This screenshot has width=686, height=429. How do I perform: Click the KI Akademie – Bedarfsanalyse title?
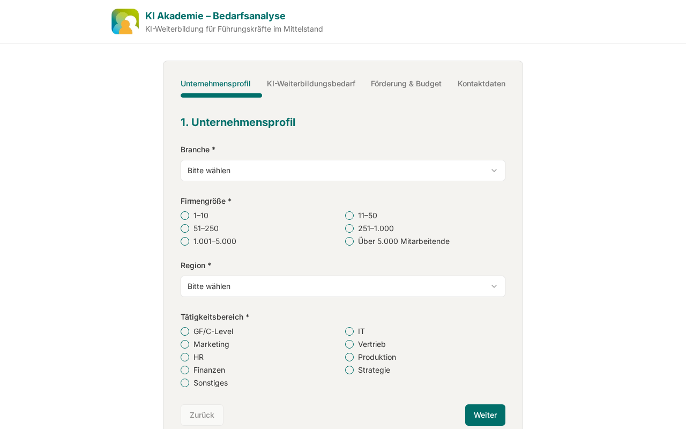pos(215,16)
